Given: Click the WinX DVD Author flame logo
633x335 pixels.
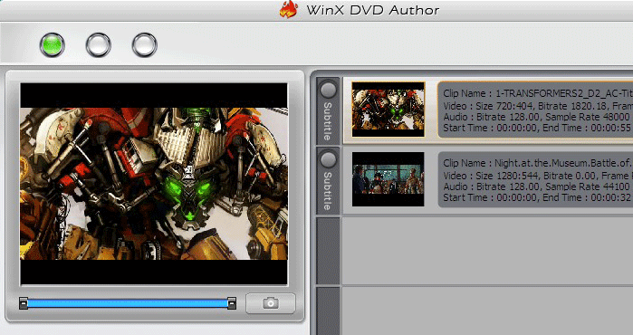Looking at the screenshot, I should pos(289,9).
